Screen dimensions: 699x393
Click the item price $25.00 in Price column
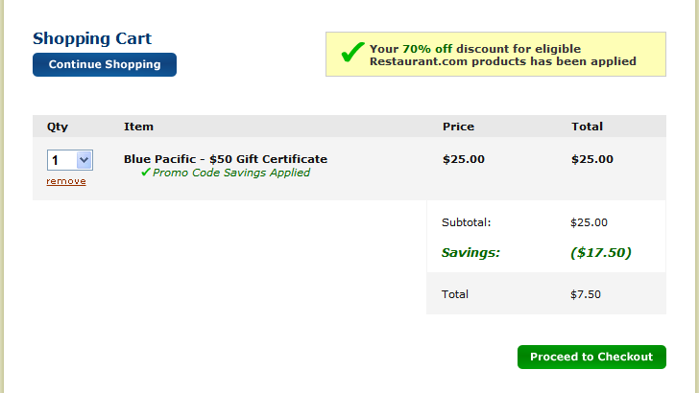point(464,159)
